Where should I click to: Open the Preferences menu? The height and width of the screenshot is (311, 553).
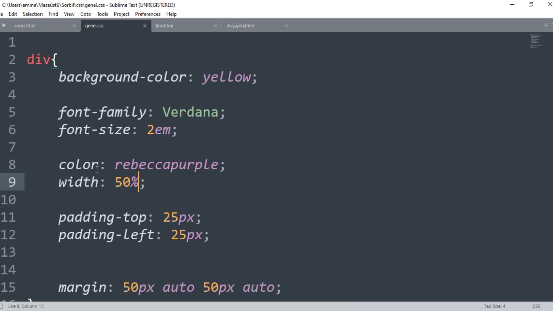tap(148, 14)
